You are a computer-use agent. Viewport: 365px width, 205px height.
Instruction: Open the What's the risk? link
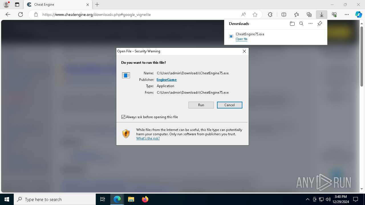(148, 138)
